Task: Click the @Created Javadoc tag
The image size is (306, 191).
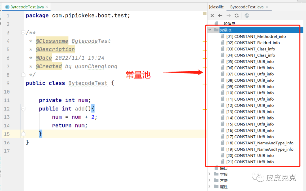Action: 49,66
